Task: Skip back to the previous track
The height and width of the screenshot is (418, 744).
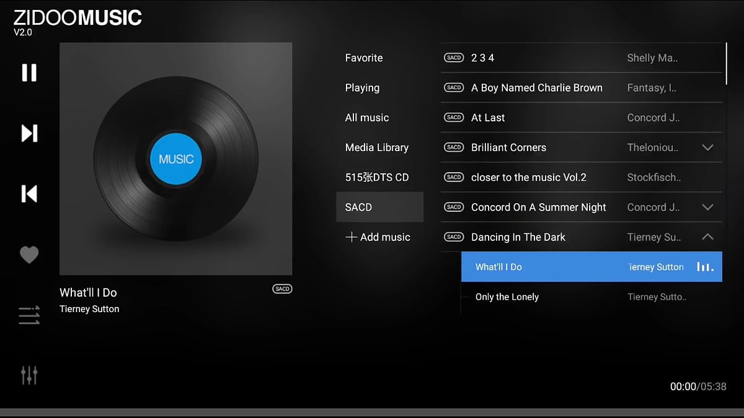Action: tap(29, 194)
